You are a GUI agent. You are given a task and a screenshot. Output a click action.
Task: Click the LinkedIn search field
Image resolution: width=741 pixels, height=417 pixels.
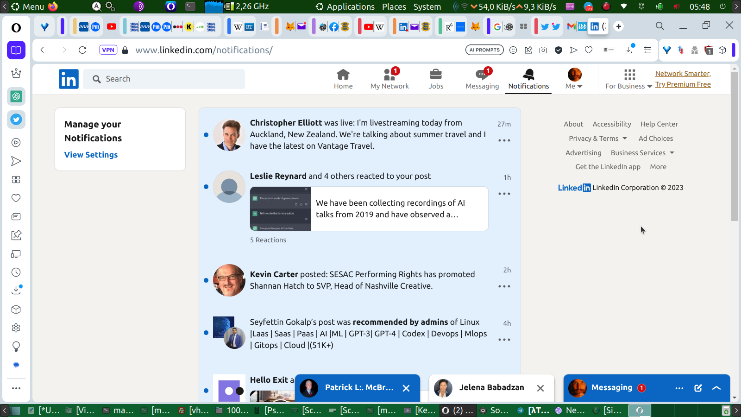pyautogui.click(x=164, y=79)
